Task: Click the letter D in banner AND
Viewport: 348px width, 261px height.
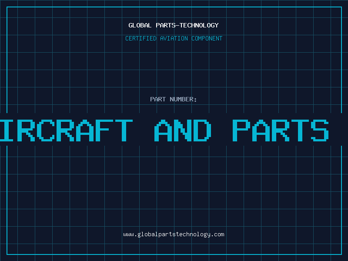Action: pyautogui.click(x=202, y=130)
